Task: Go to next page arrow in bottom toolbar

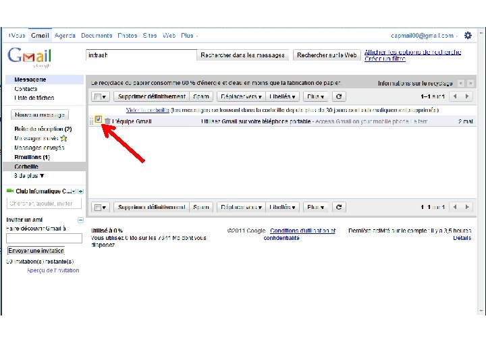Action: (467, 207)
